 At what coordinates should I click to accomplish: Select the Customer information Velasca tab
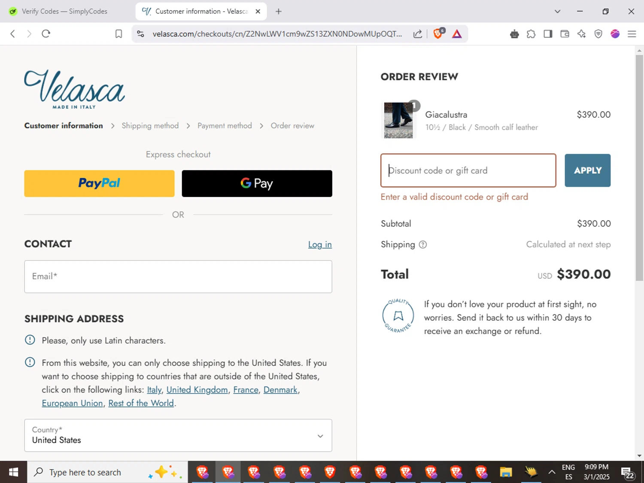pos(201,12)
